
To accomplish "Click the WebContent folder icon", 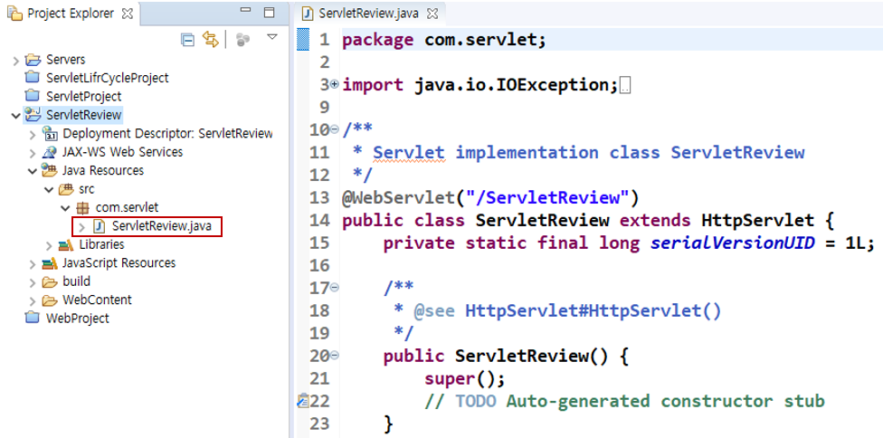I will (x=50, y=300).
